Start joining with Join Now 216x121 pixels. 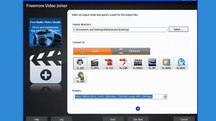[138, 119]
